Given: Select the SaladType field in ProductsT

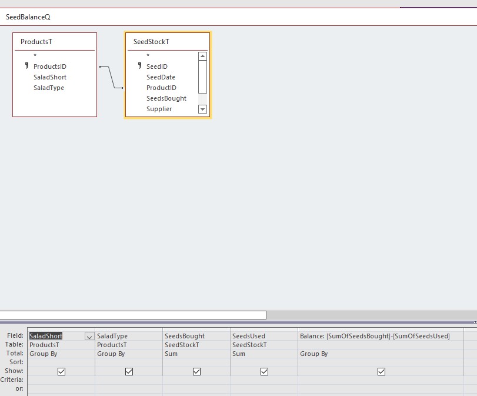Looking at the screenshot, I should [49, 88].
